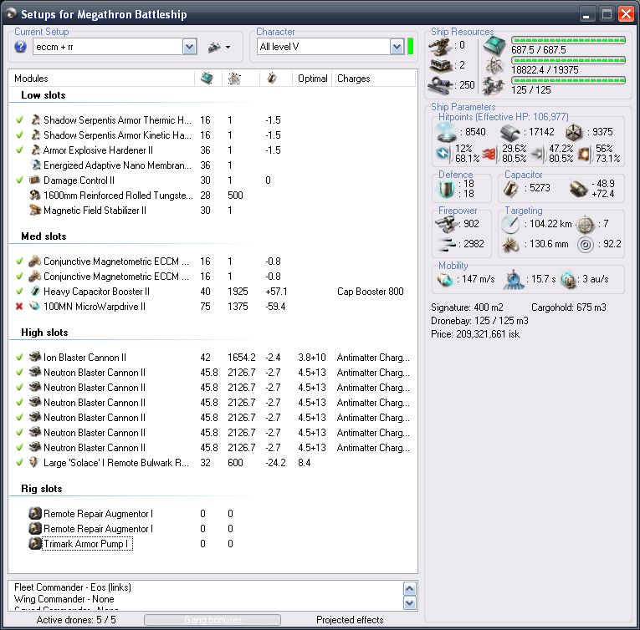Click the green character status indicator
The height and width of the screenshot is (630, 640).
pyautogui.click(x=410, y=46)
